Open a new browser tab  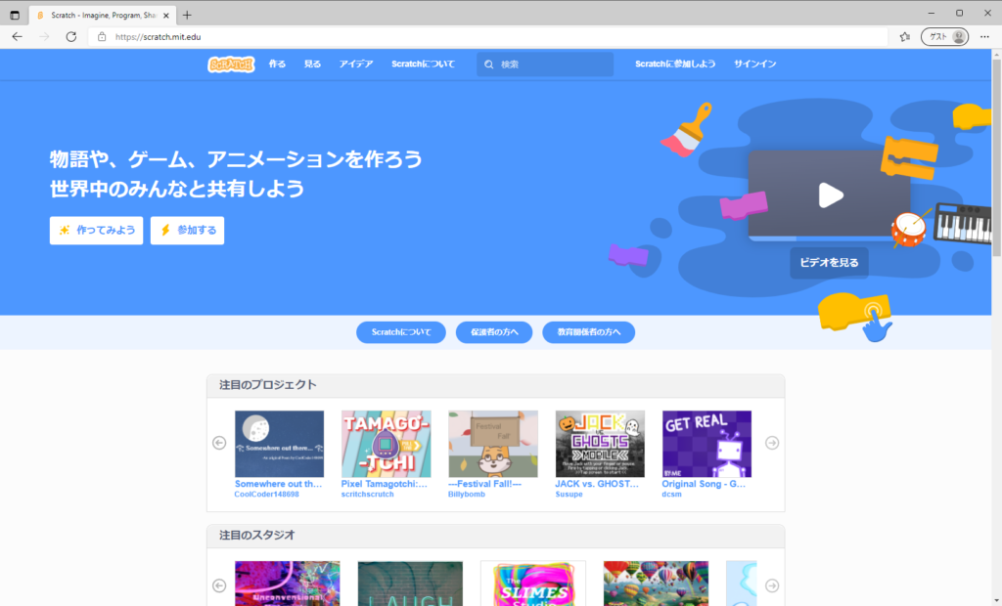point(187,15)
